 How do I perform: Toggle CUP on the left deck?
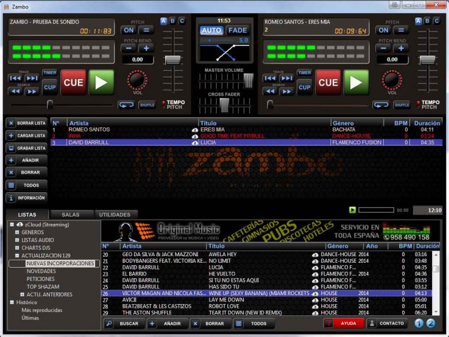click(x=50, y=87)
